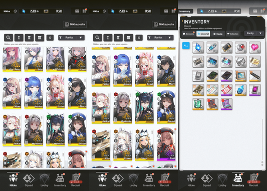Click the Inventory panel scrollbar arrows
The width and height of the screenshot is (267, 191).
(x=262, y=163)
